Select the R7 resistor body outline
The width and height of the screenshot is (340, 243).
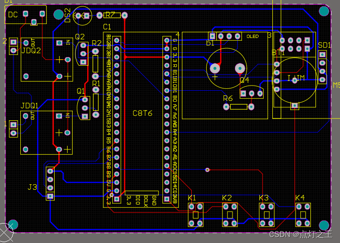(112, 15)
